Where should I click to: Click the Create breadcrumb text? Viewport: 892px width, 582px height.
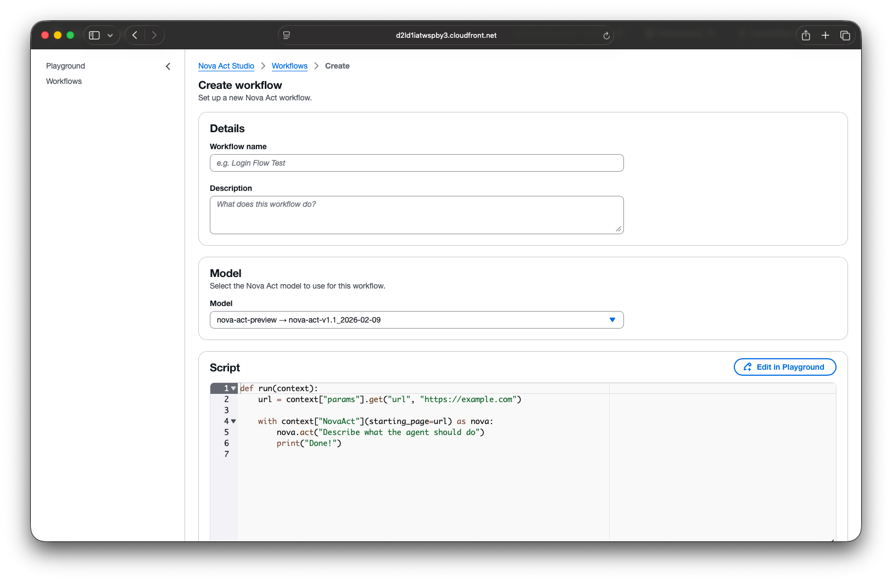(x=337, y=66)
